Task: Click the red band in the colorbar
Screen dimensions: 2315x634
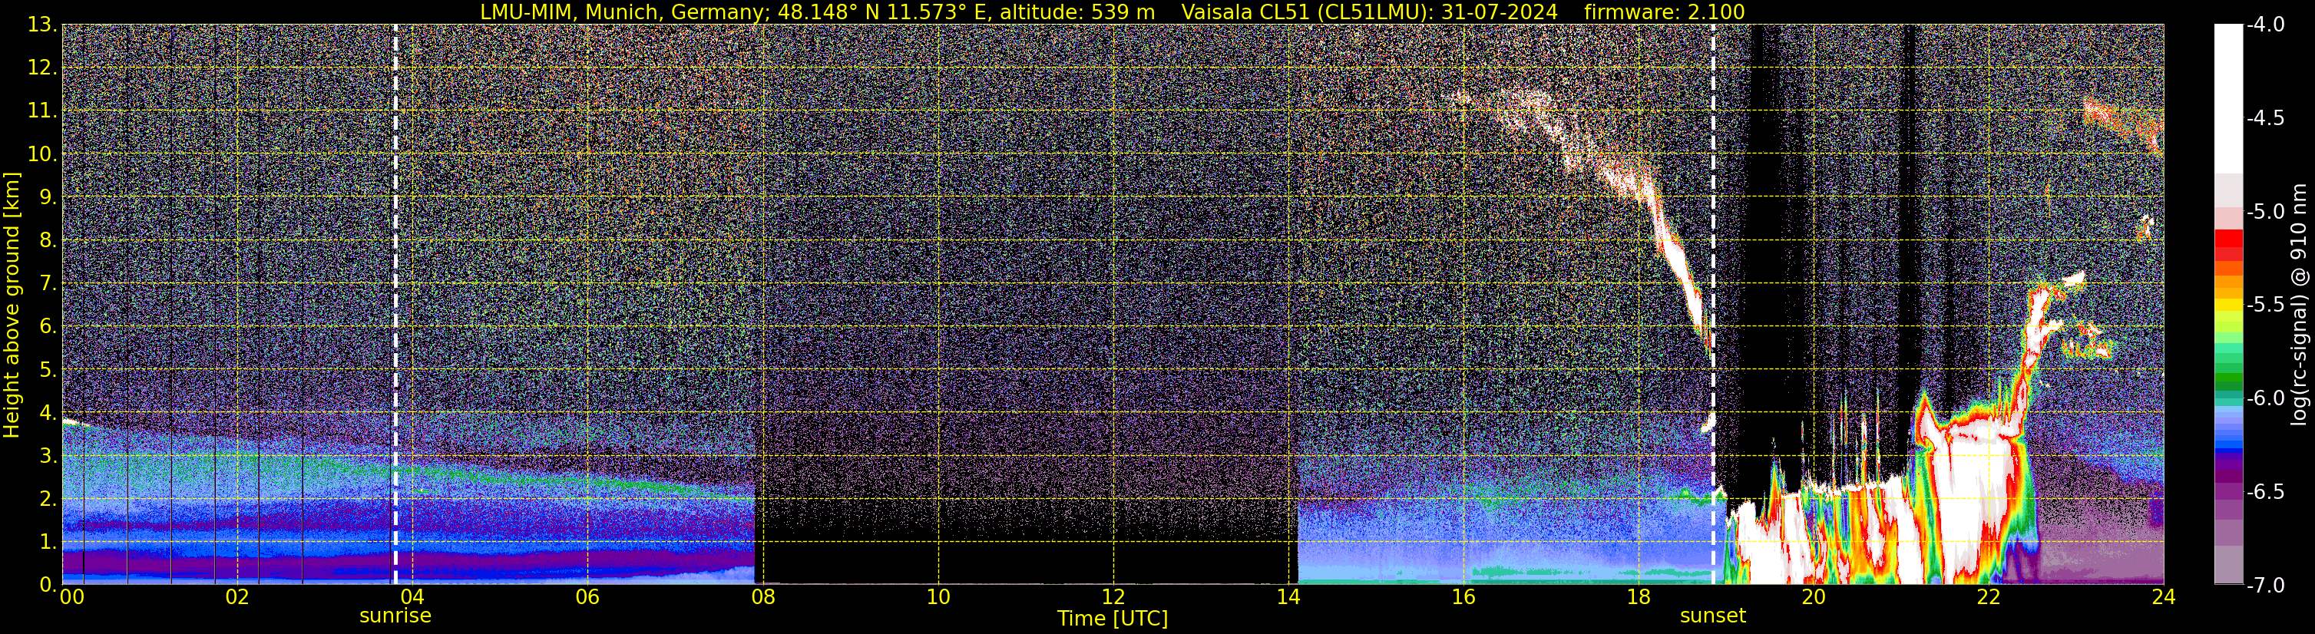Action: (x=2227, y=241)
